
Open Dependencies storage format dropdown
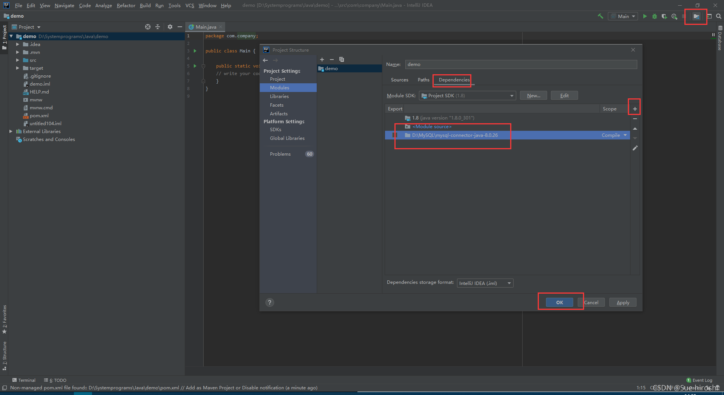[x=485, y=283]
